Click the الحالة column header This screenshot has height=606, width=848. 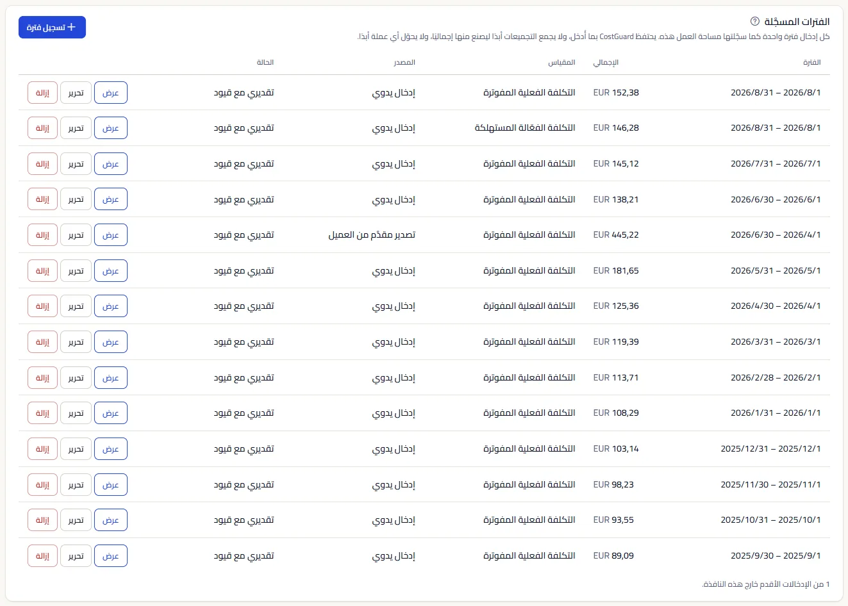265,62
